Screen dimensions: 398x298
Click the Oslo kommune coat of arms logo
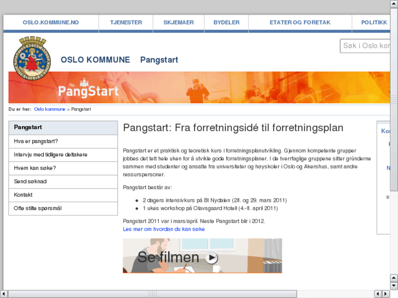[32, 59]
